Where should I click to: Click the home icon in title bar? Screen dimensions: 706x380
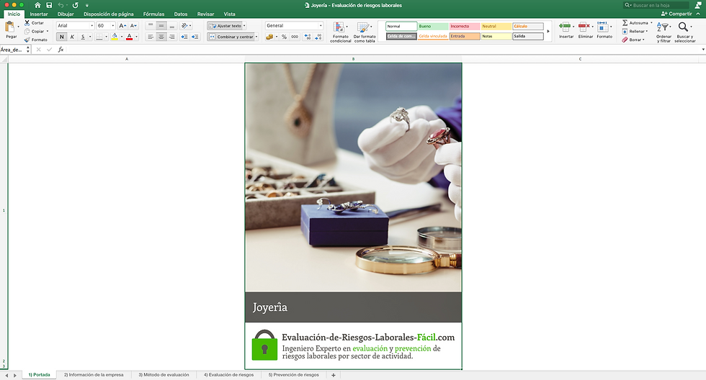pyautogui.click(x=37, y=5)
